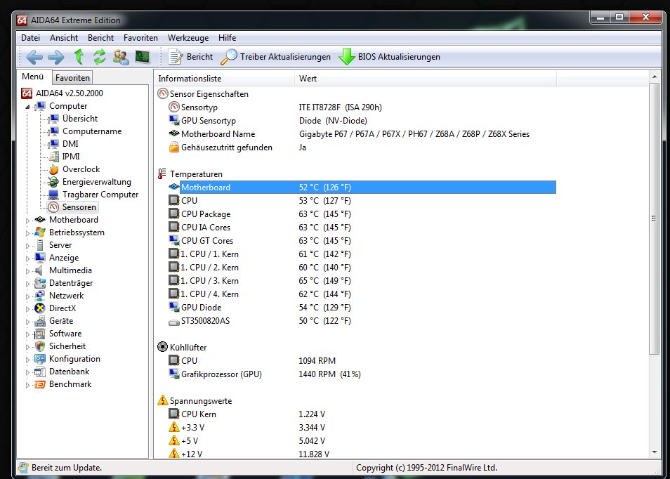Click the vertical scrollbar thumb
Viewport: 670px width, 479px height.
[x=655, y=218]
